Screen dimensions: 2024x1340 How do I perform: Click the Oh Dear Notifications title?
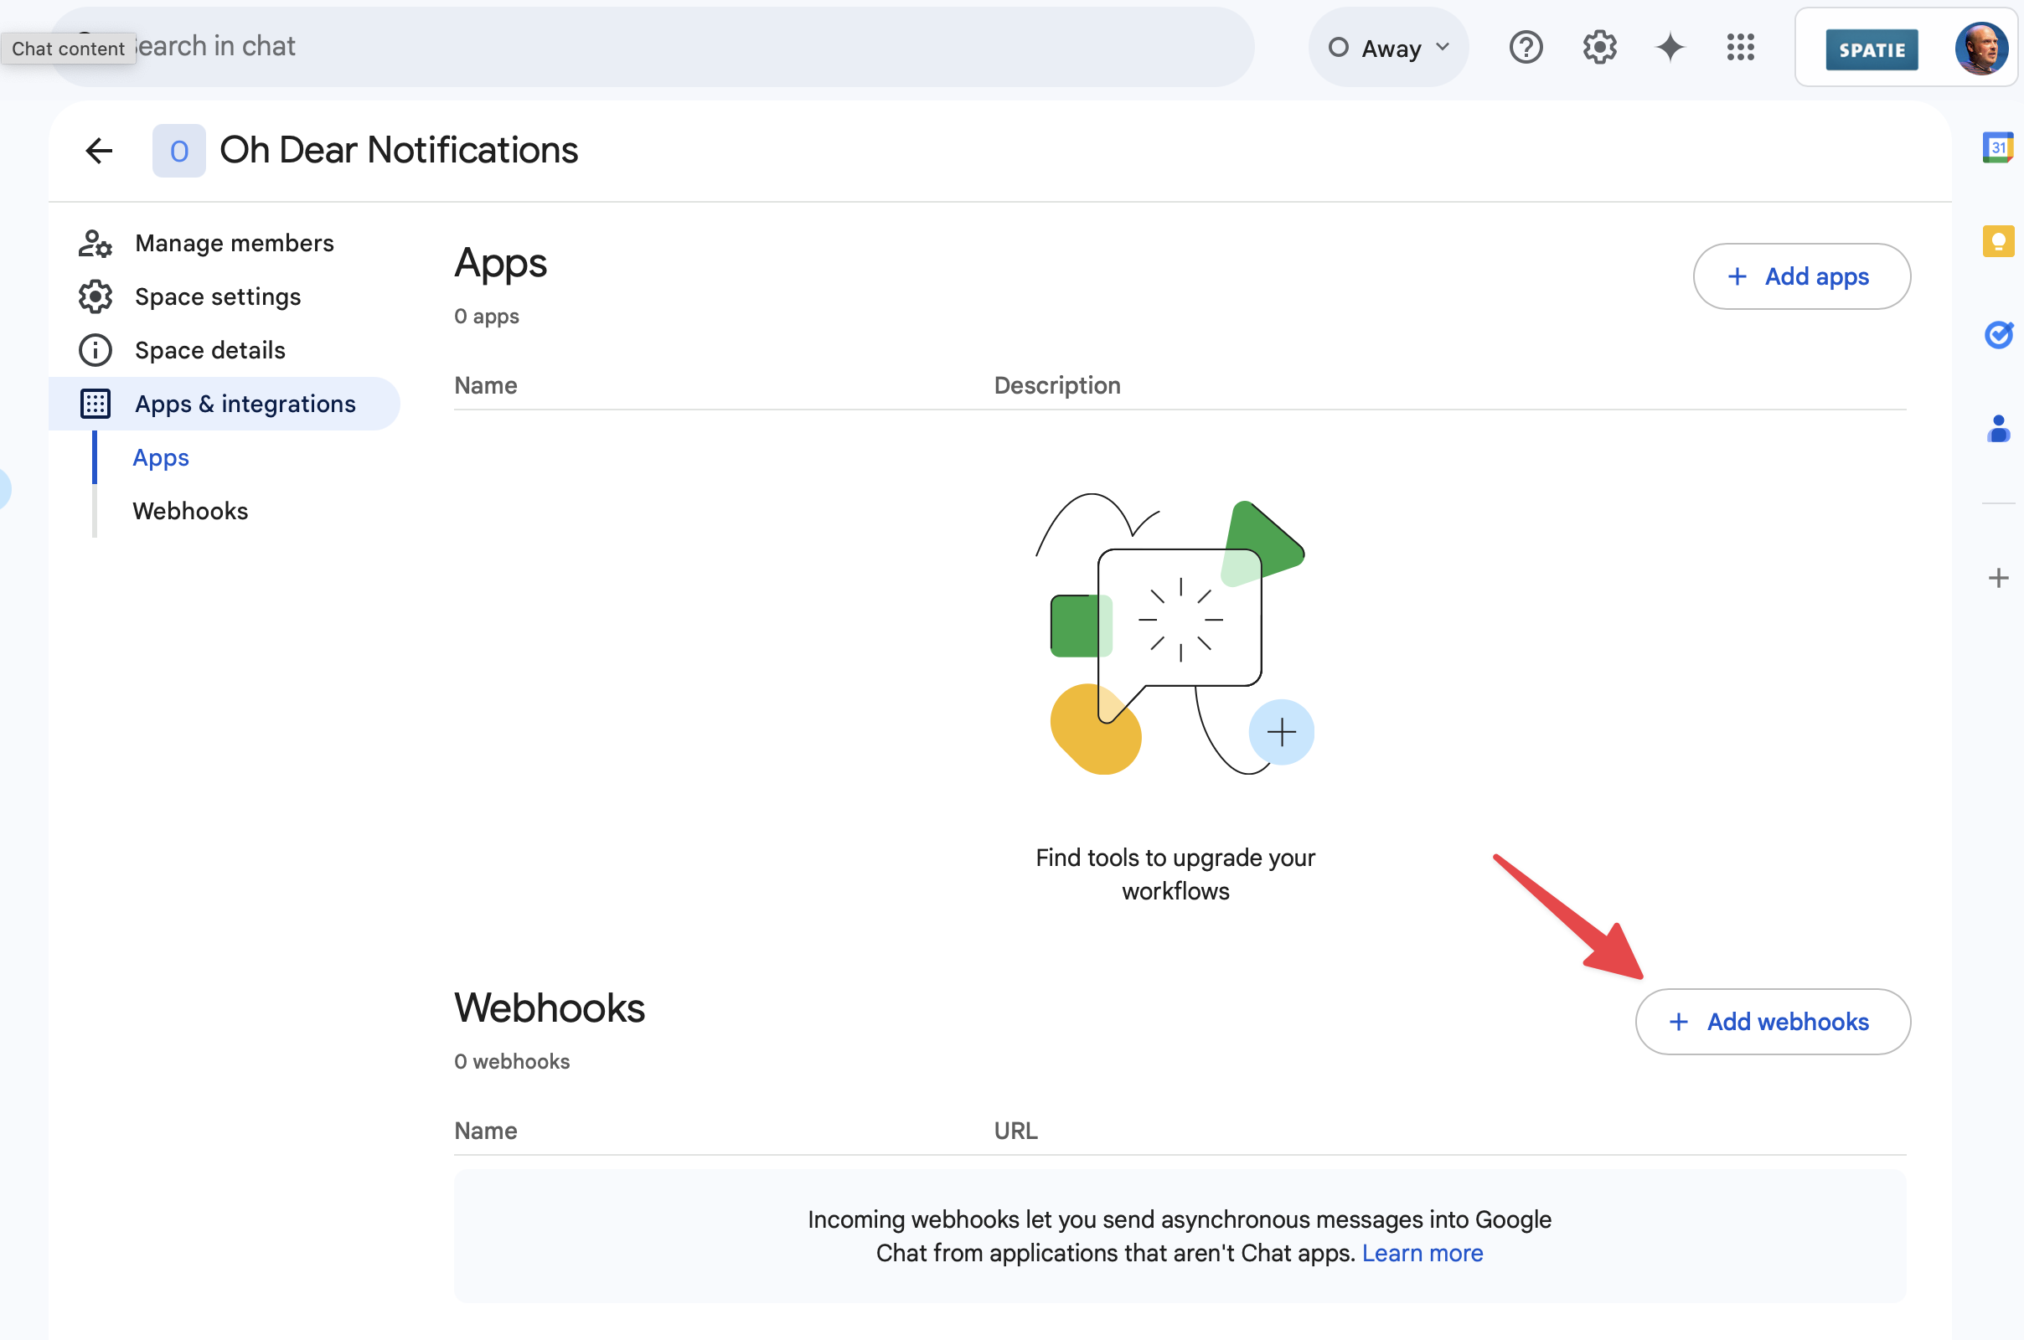pos(398,151)
